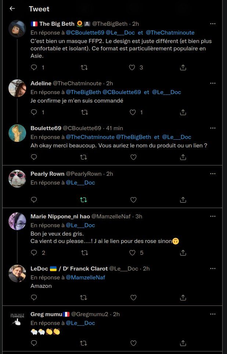Open @CBoulette69 mention in Big Beth's tweet

point(85,32)
